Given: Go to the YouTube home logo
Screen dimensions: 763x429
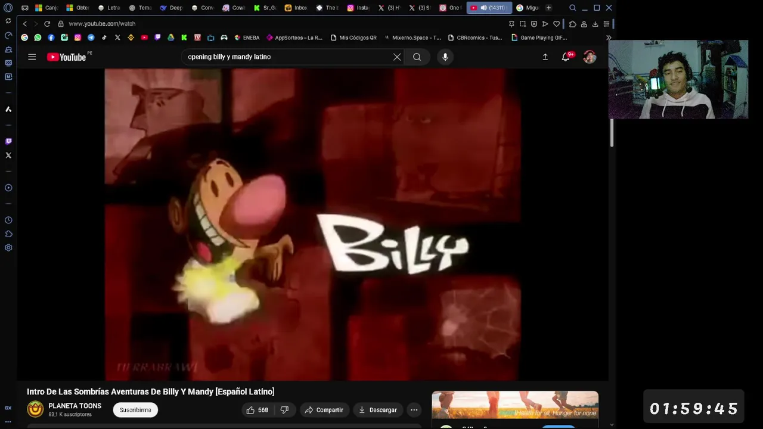Looking at the screenshot, I should (67, 57).
